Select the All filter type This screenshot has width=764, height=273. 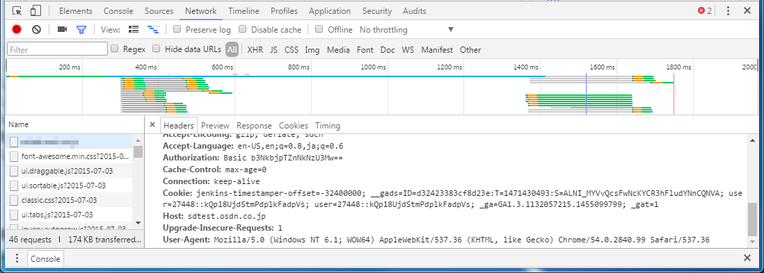pyautogui.click(x=232, y=49)
